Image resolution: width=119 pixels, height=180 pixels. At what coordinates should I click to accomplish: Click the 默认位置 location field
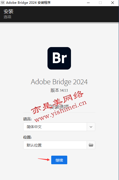point(55,145)
